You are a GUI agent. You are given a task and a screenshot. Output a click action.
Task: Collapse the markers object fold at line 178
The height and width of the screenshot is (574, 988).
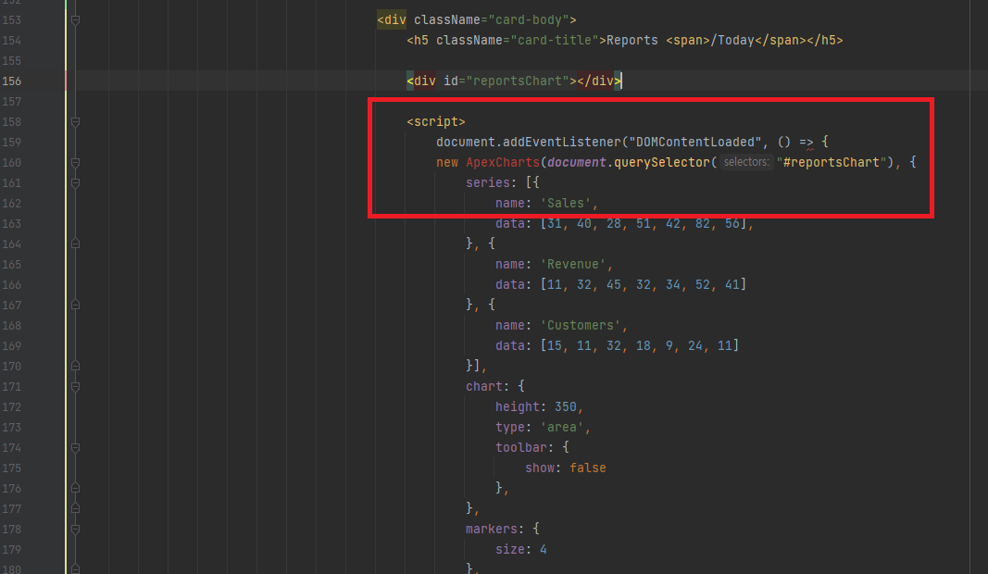click(x=75, y=530)
